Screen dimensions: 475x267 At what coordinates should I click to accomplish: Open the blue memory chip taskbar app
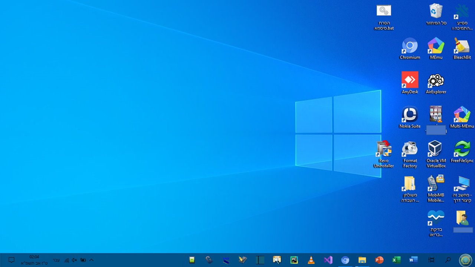point(226,260)
